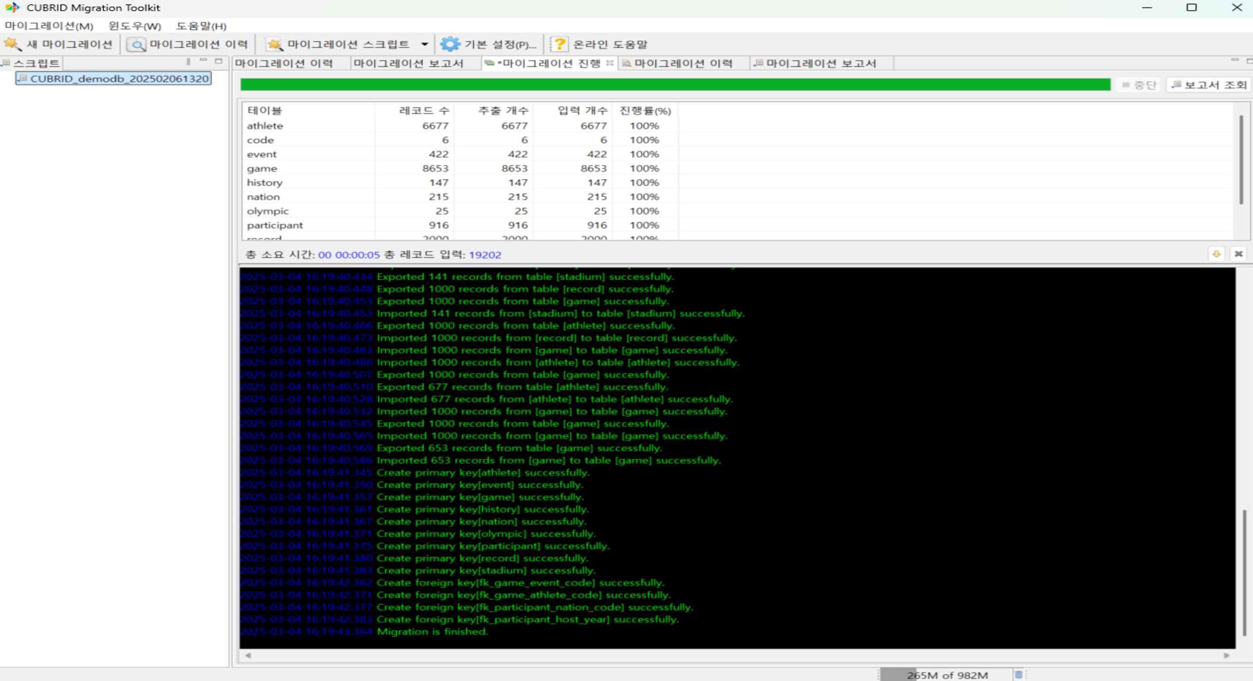Screen dimensions: 1253x681
Task: Click the View Report (보고서 조회) button
Action: [x=1210, y=85]
